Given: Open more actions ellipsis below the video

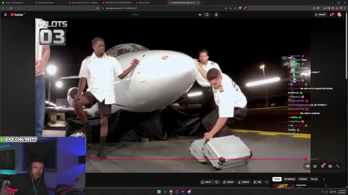Looking at the screenshot, I should (267, 182).
